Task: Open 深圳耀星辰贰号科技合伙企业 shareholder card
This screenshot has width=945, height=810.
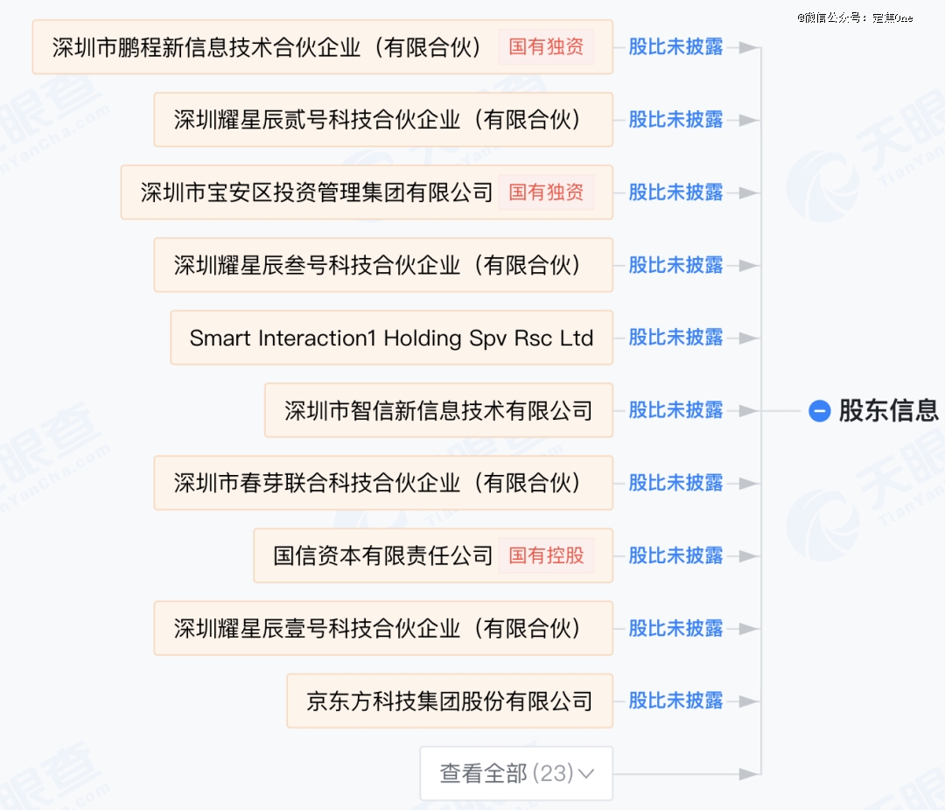Action: tap(383, 119)
